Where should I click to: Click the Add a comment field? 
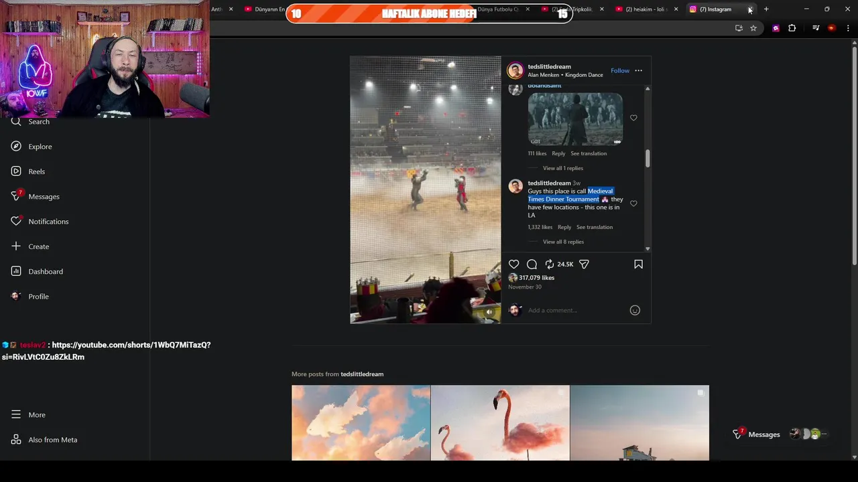576,310
